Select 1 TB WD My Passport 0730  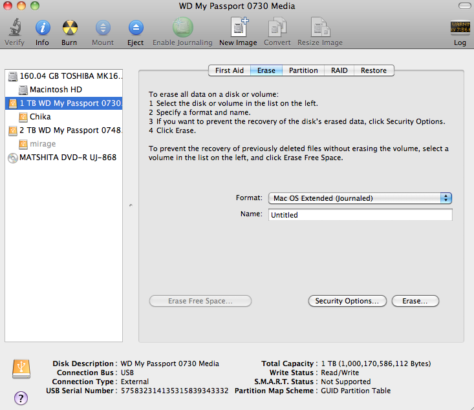[x=64, y=103]
